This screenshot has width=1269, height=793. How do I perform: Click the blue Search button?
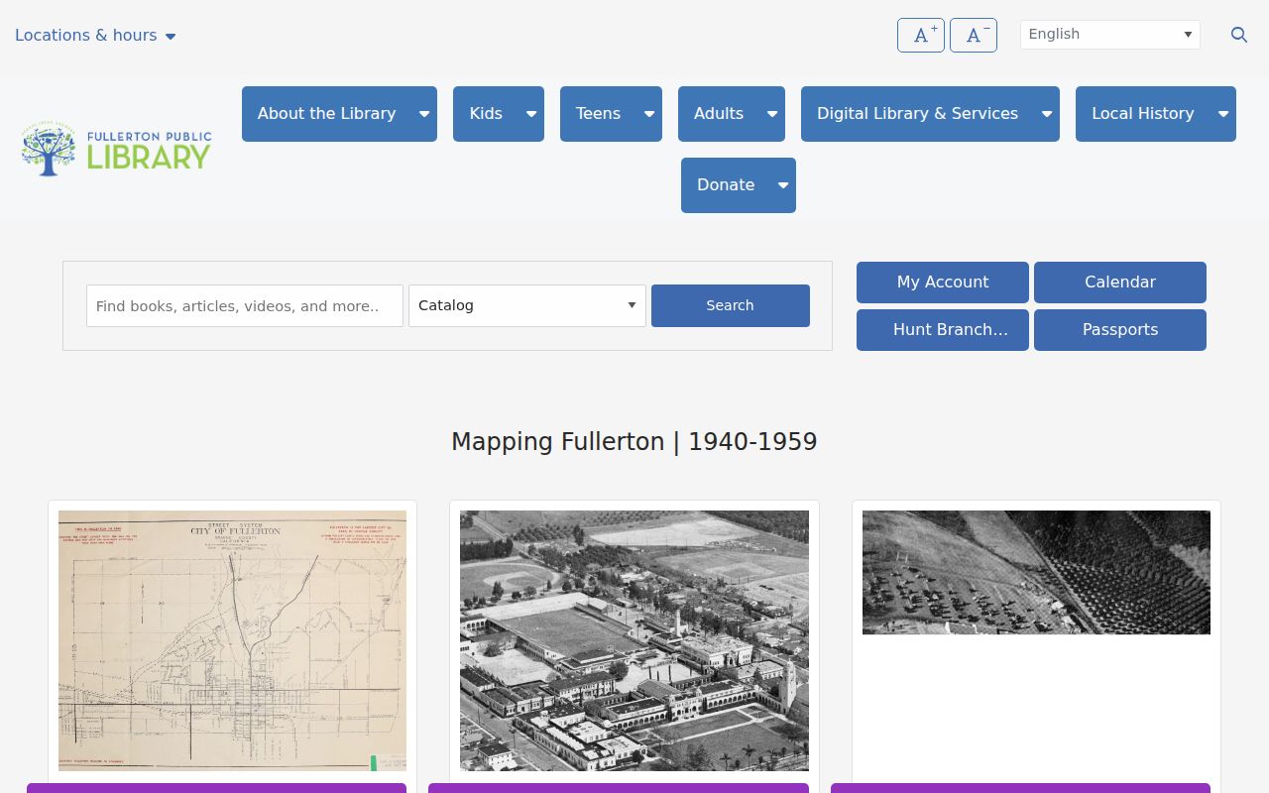pos(731,305)
